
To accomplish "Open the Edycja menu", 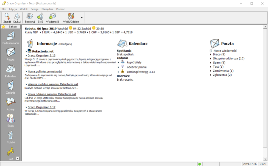I will pos(13,9).
